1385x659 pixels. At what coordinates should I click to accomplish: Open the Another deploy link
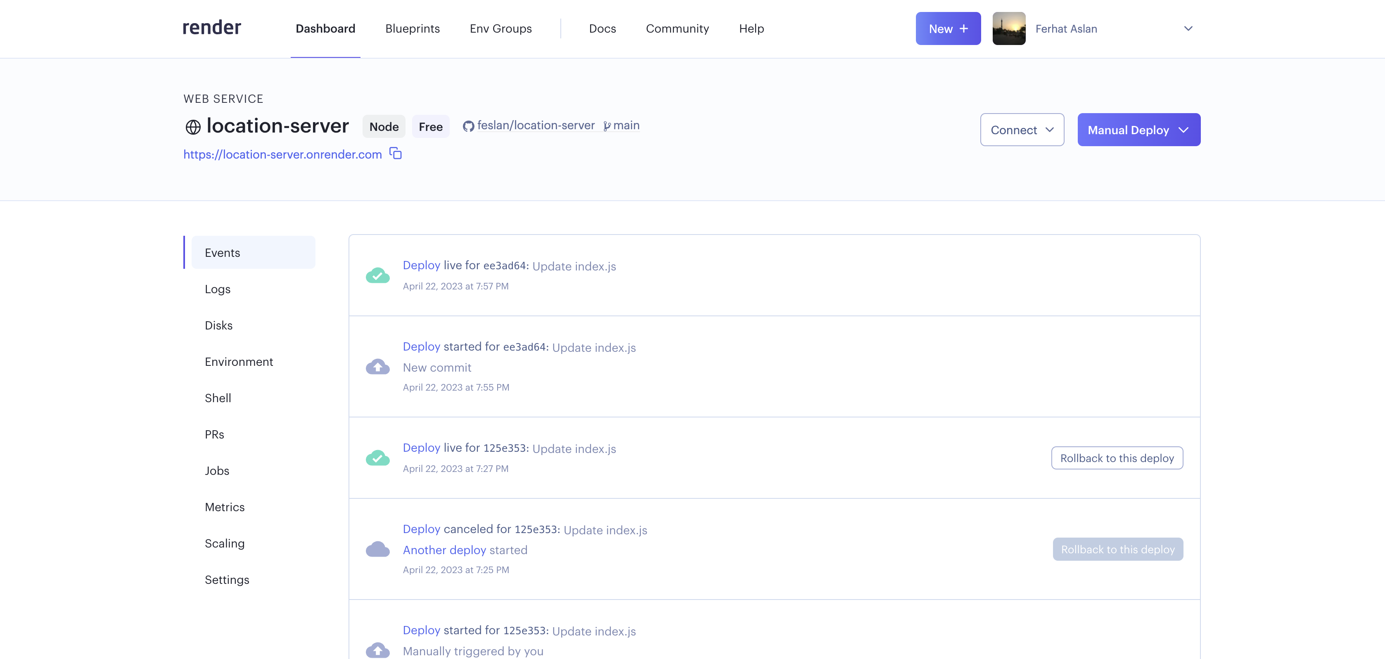[445, 550]
